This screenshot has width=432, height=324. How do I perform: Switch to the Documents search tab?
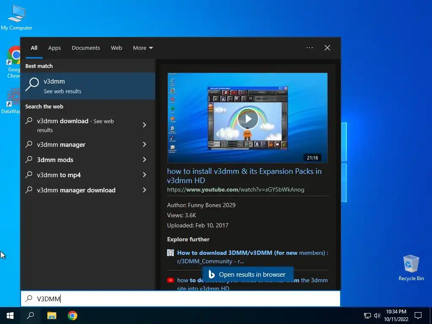pos(86,48)
